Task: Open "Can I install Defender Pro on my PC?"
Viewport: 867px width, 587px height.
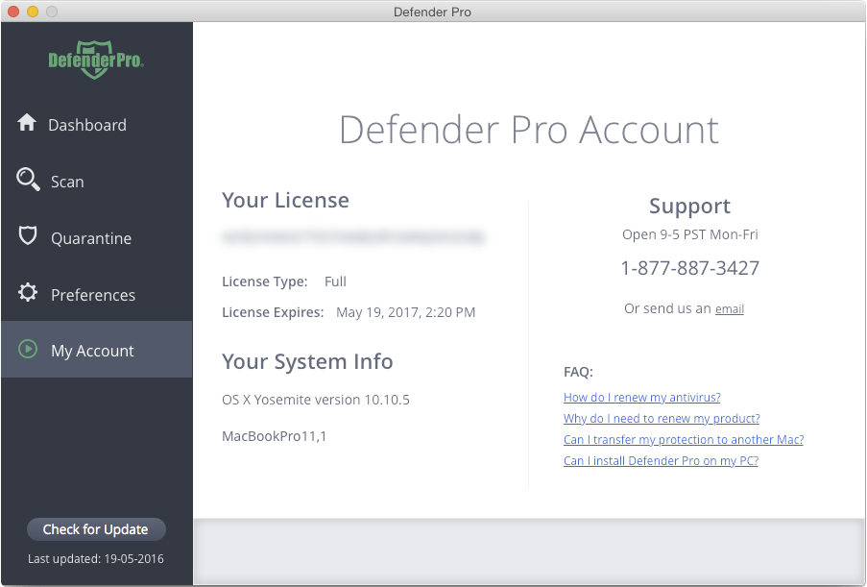Action: tap(661, 460)
